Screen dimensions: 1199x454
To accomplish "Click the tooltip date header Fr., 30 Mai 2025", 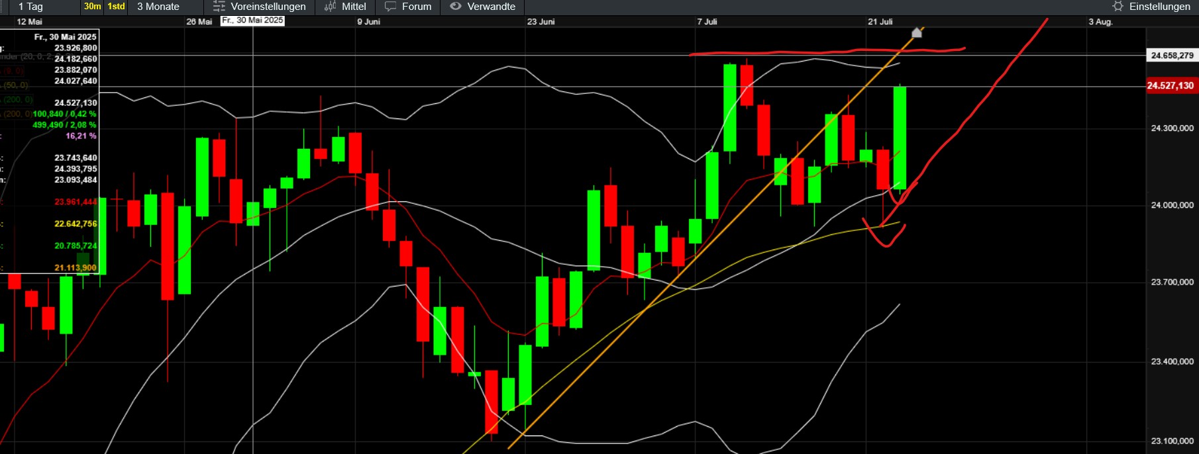I will (66, 37).
